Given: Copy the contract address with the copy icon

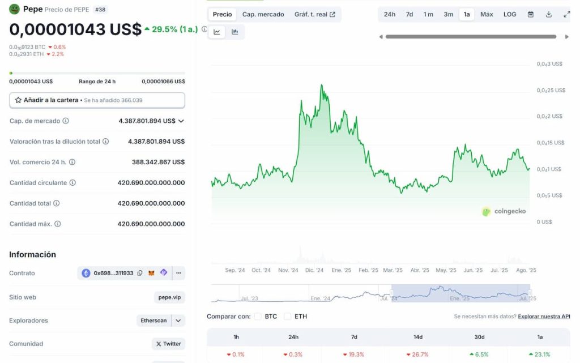Looking at the screenshot, I should (x=139, y=273).
